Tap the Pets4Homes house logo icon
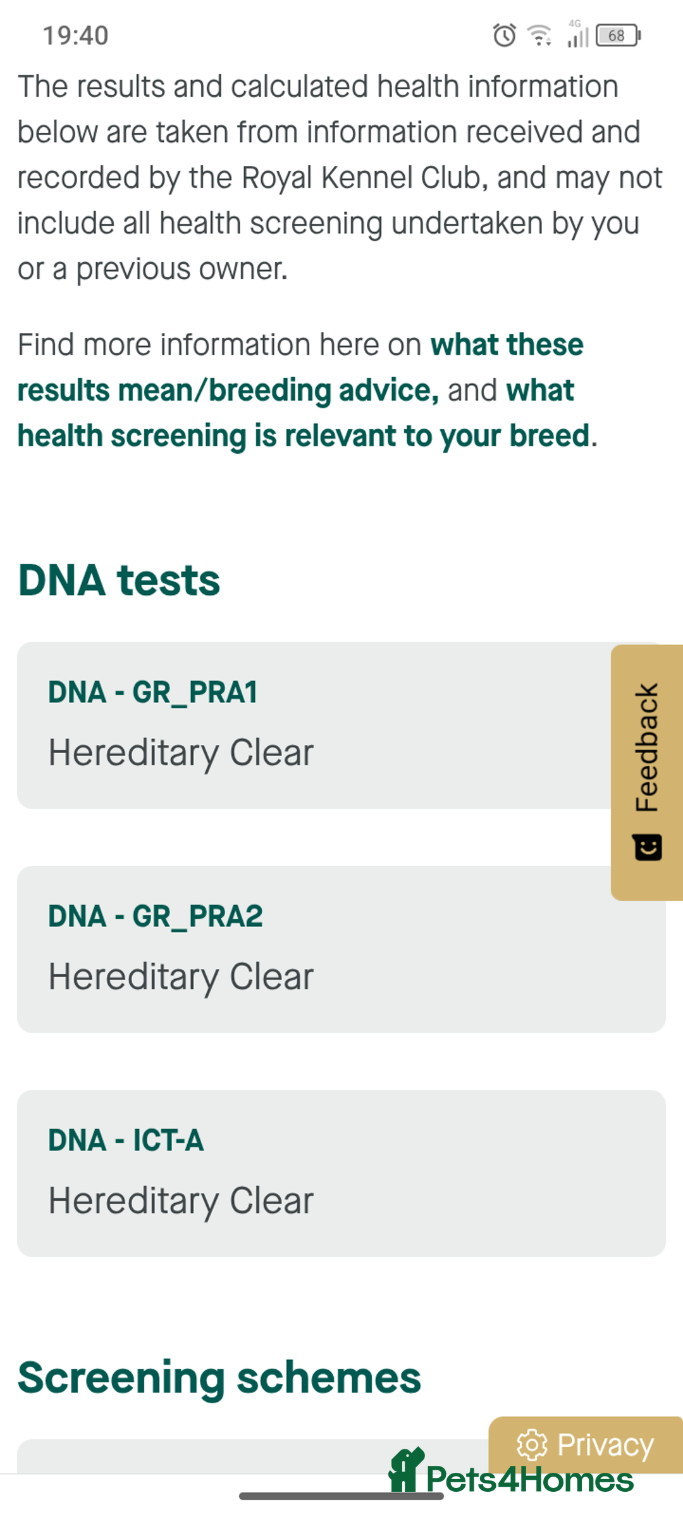 click(x=405, y=1471)
